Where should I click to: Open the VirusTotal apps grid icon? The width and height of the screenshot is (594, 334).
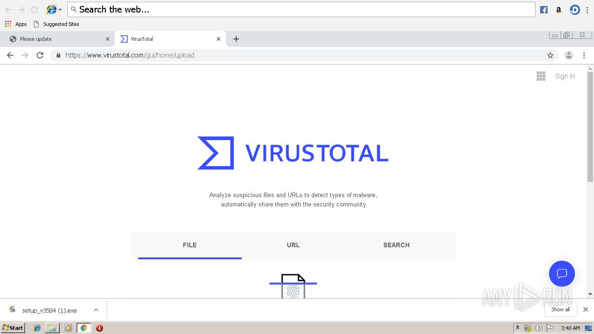(x=541, y=76)
